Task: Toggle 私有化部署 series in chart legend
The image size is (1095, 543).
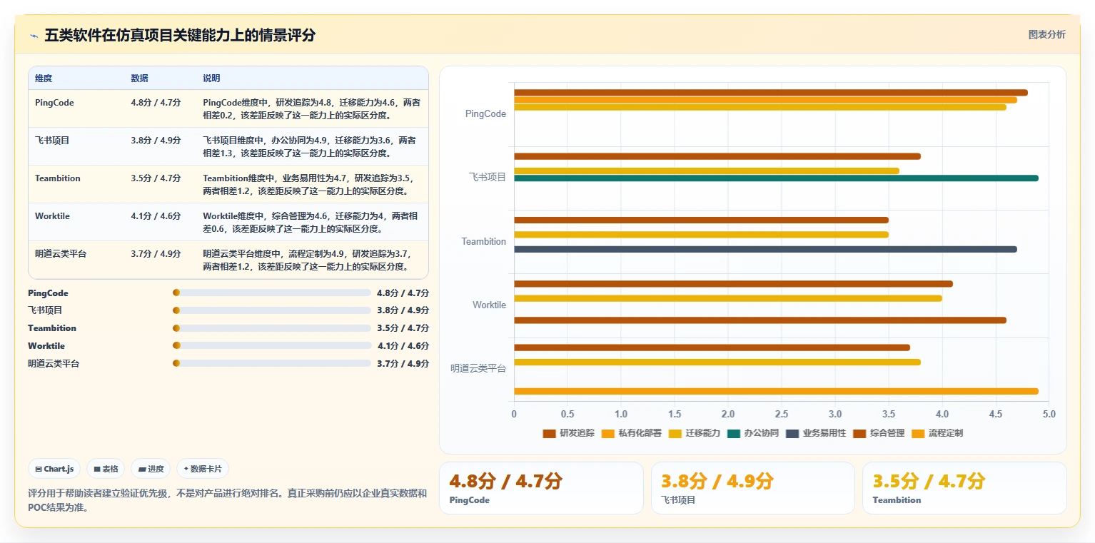Action: (631, 433)
